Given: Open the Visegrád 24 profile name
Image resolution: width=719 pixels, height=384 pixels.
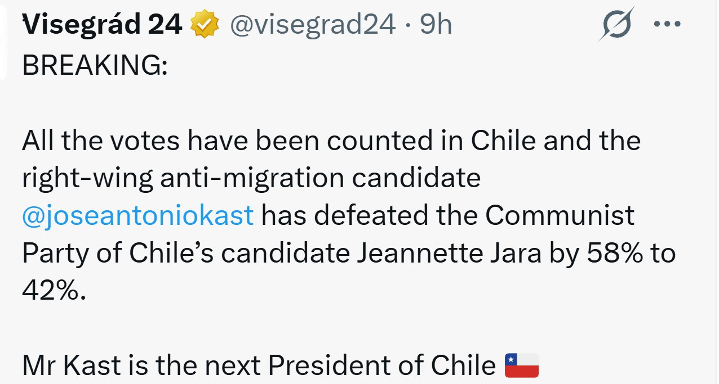Looking at the screenshot, I should [x=102, y=25].
